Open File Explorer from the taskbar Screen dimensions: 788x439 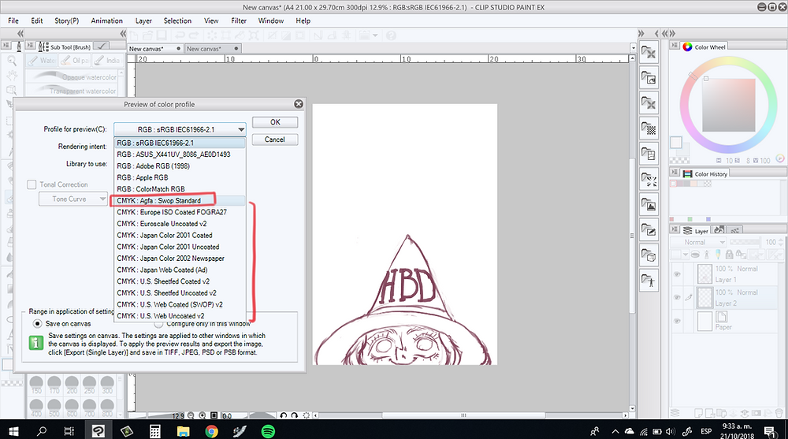[183, 431]
